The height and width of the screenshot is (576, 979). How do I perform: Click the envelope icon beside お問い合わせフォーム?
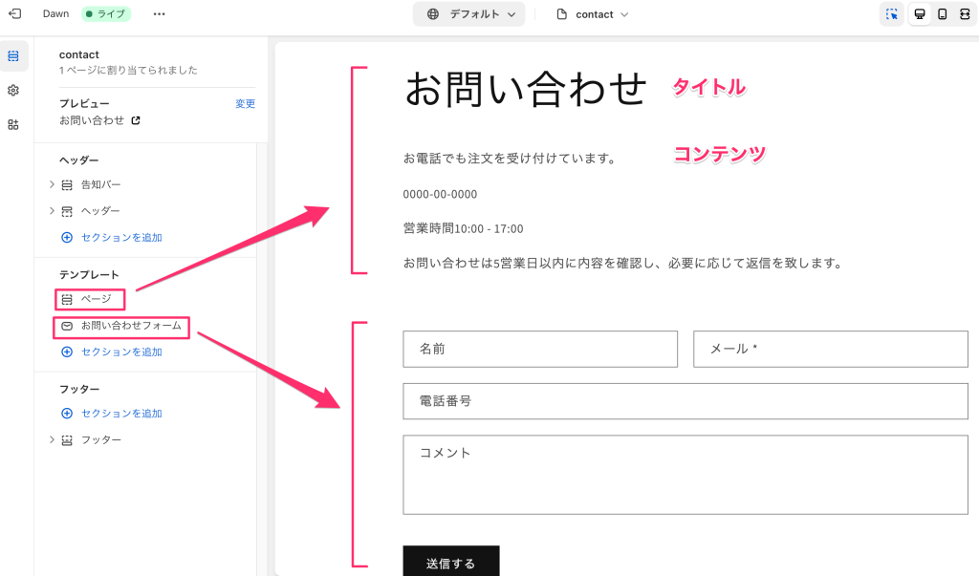coord(67,327)
